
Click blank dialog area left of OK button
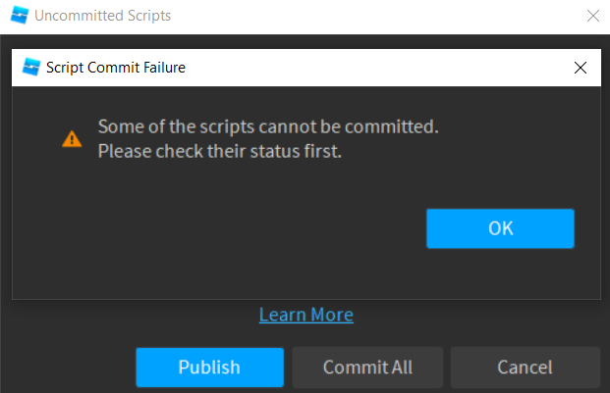tap(226, 228)
